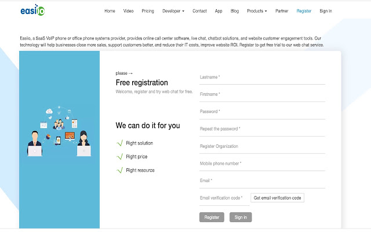Expand the Products dropdown menu
Screen dimensions: 371x232
point(257,11)
